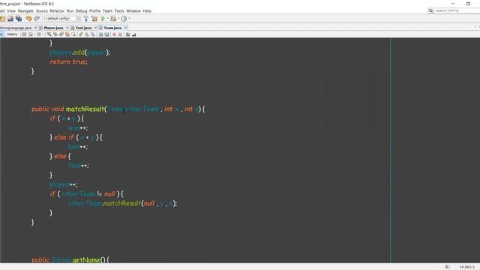Click inside the Search (Ctrl+I) field
The width and height of the screenshot is (480, 270).
coord(457,10)
